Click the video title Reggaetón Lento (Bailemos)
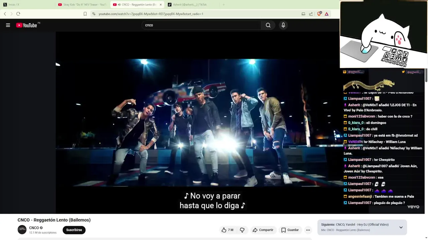 coord(54,220)
